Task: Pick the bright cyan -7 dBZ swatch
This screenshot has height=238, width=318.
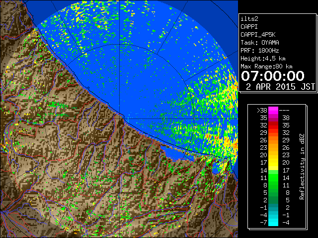Action: tap(273, 222)
